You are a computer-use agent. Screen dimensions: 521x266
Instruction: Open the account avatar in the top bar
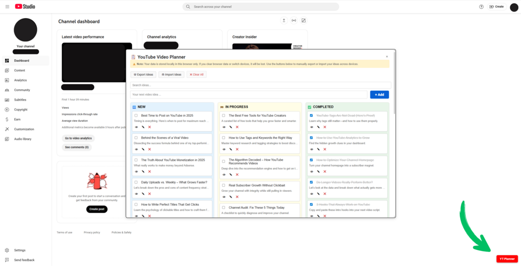tap(514, 7)
